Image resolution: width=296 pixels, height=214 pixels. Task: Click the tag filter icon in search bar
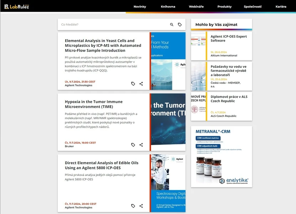(x=180, y=25)
